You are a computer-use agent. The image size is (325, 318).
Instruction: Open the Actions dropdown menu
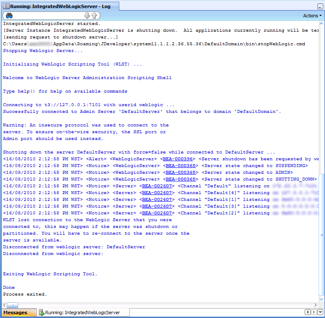pyautogui.click(x=312, y=16)
